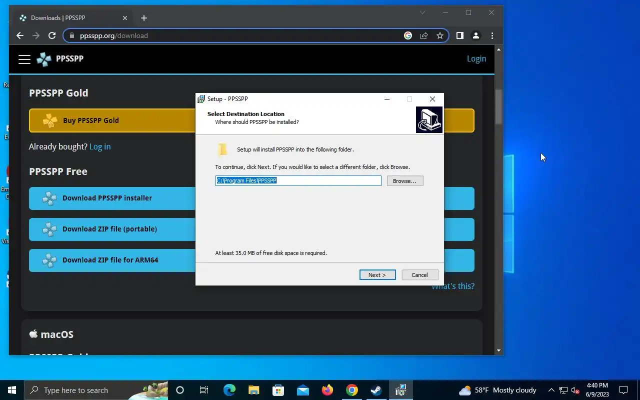Screen dimensions: 640x400
Task: Go back in Chrome
Action: 20,35
